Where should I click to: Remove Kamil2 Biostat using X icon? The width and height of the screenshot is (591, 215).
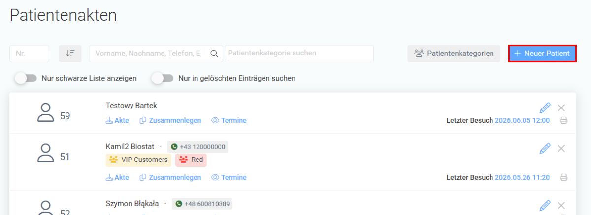561,148
